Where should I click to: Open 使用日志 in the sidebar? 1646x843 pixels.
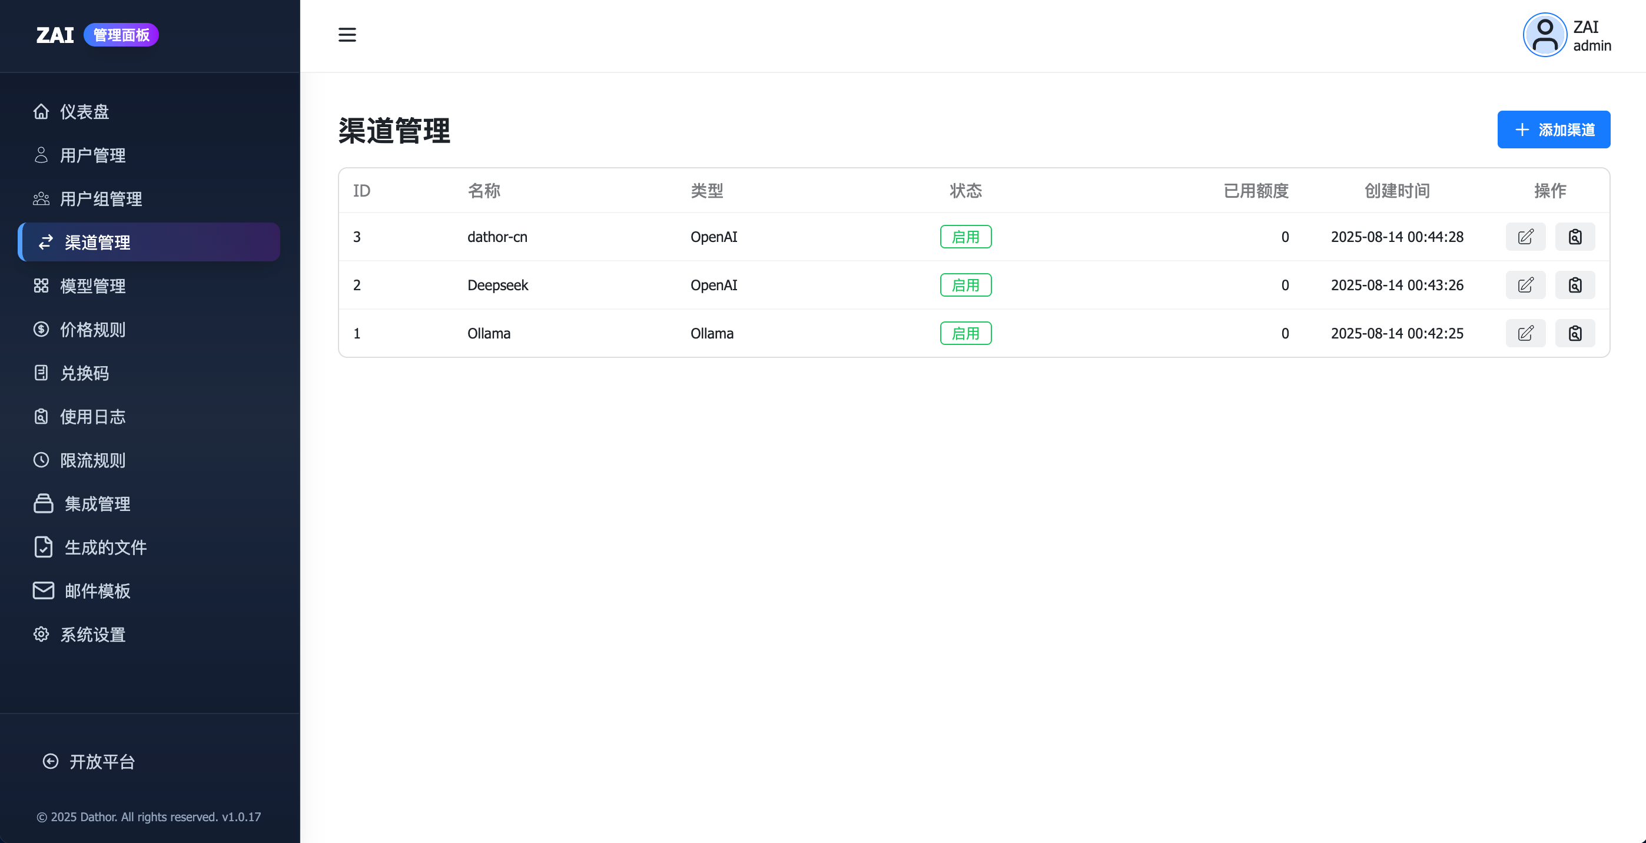[x=92, y=417]
